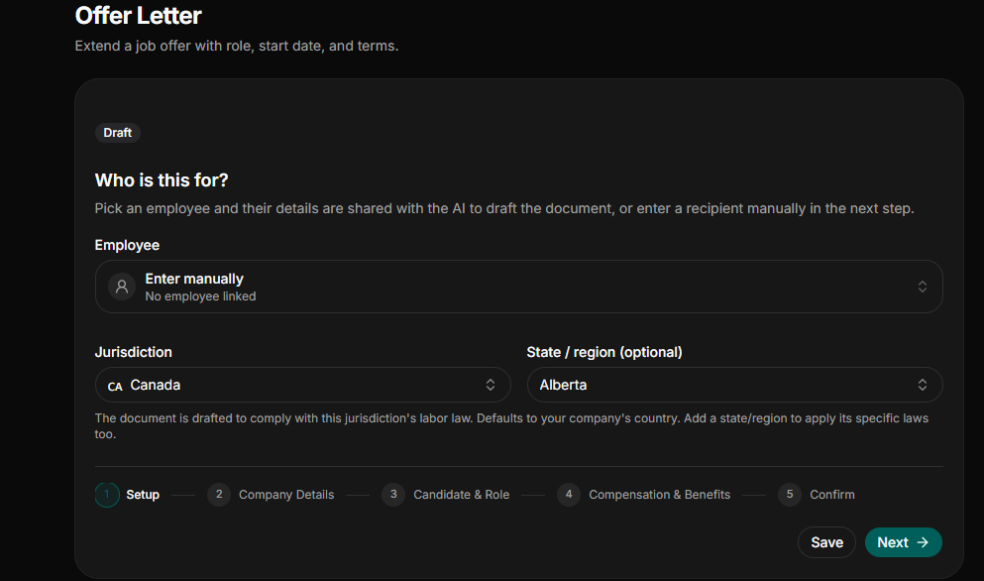Open the Employee selector dropdown
Viewport: 984px width, 581px height.
[518, 288]
